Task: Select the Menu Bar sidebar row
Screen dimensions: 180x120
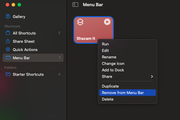Action: 33,58
